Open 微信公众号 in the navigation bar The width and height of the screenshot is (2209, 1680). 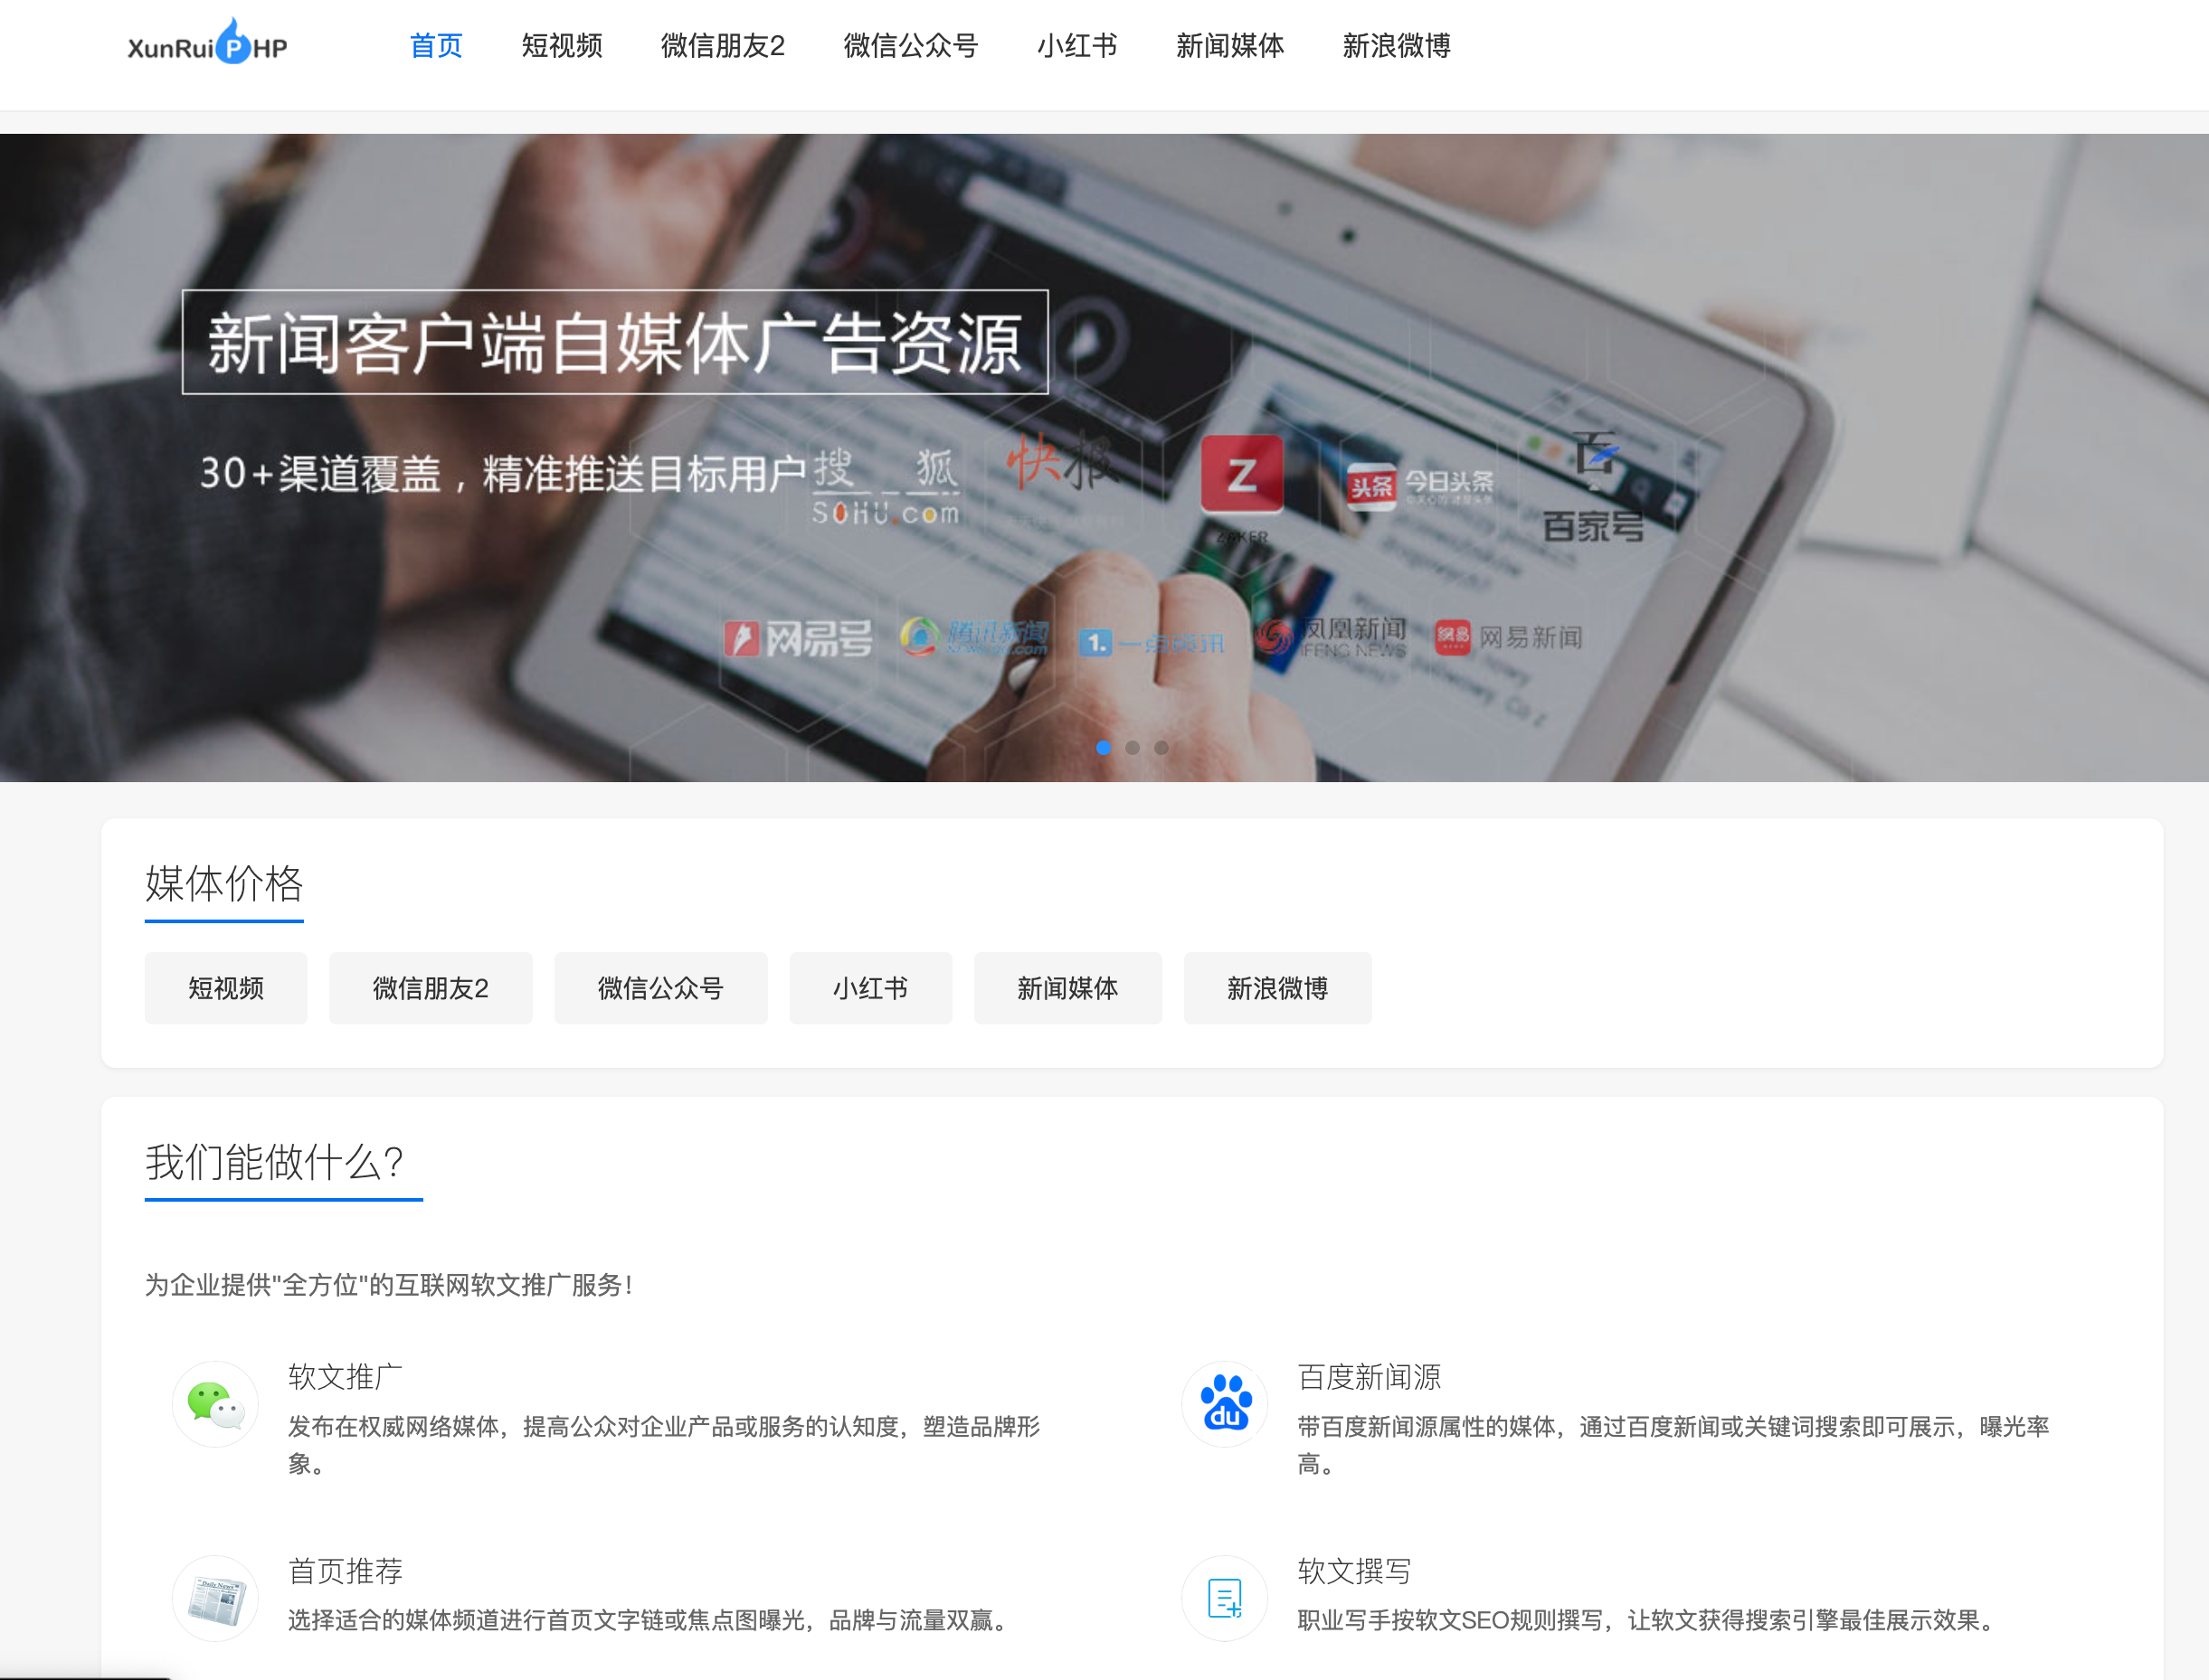910,46
